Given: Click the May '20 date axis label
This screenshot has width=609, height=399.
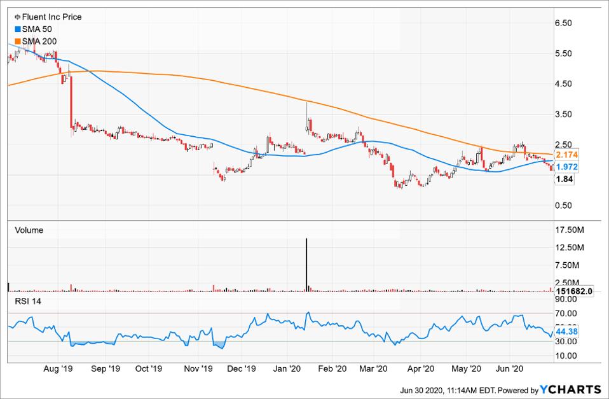Looking at the screenshot, I should pyautogui.click(x=466, y=369).
